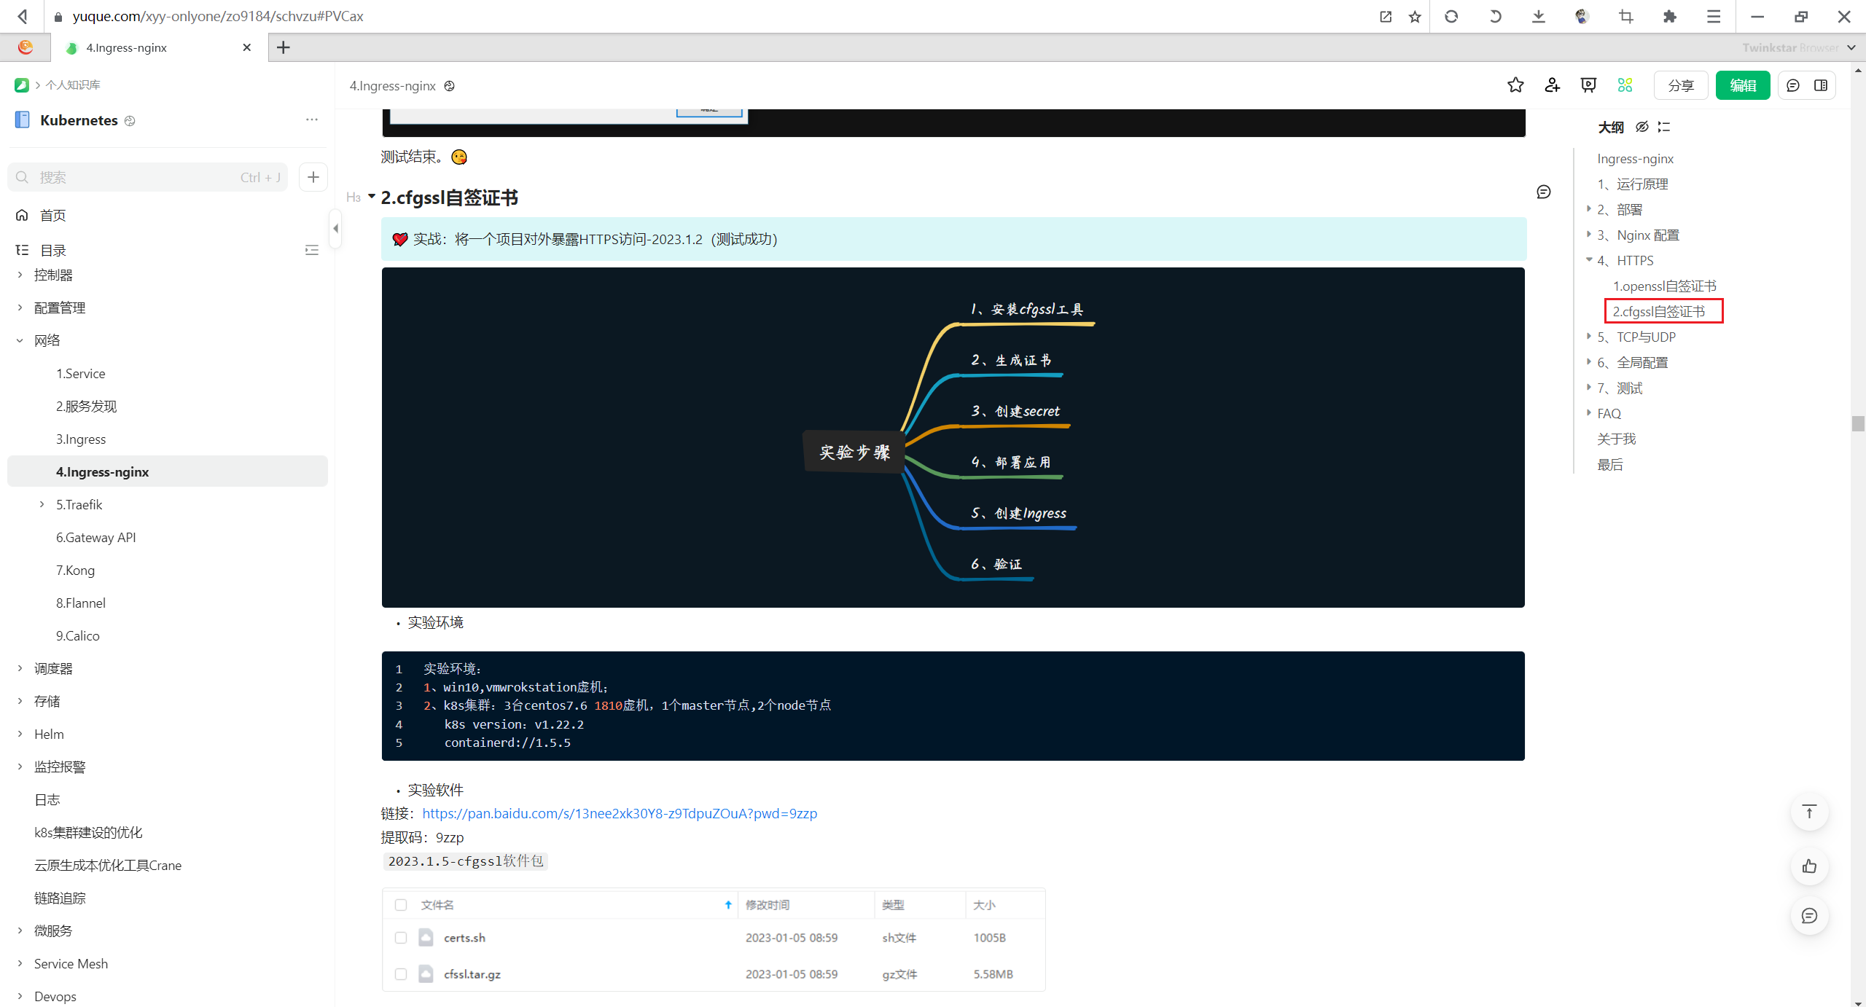Click the 实验步骤 mind map image
The width and height of the screenshot is (1866, 1007).
pyautogui.click(x=953, y=437)
